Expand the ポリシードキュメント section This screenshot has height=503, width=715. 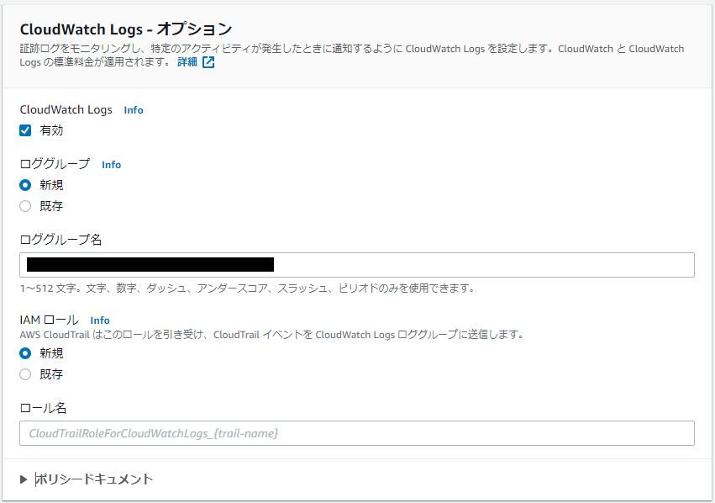pyautogui.click(x=87, y=479)
